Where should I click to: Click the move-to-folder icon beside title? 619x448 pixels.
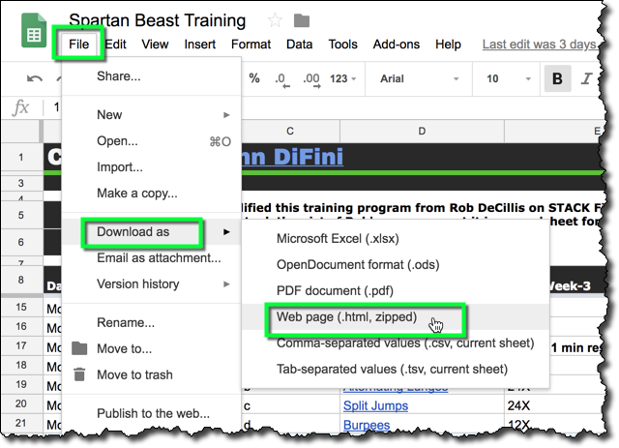click(302, 20)
